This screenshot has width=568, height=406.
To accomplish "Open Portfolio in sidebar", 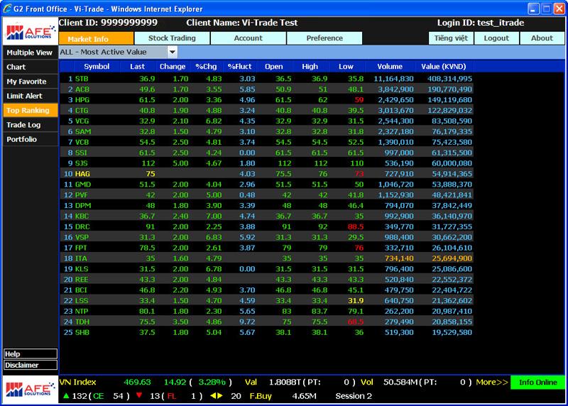I will (x=31, y=139).
